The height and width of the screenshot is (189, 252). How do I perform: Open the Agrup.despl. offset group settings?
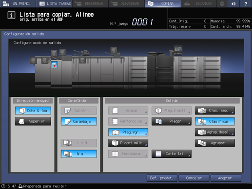215,132
